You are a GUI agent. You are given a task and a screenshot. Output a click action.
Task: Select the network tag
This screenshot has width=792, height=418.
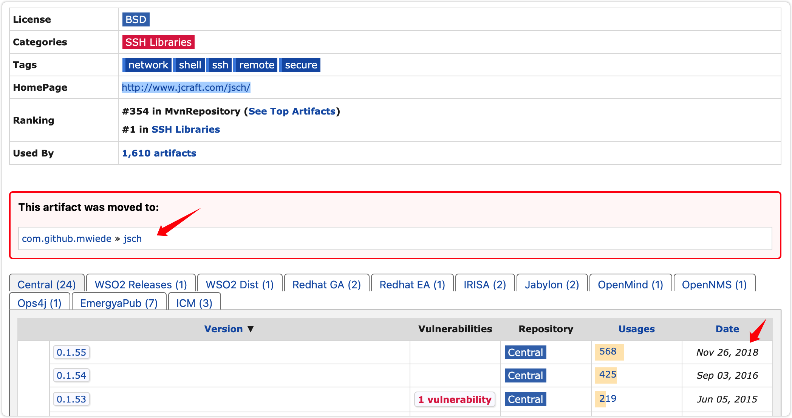147,65
